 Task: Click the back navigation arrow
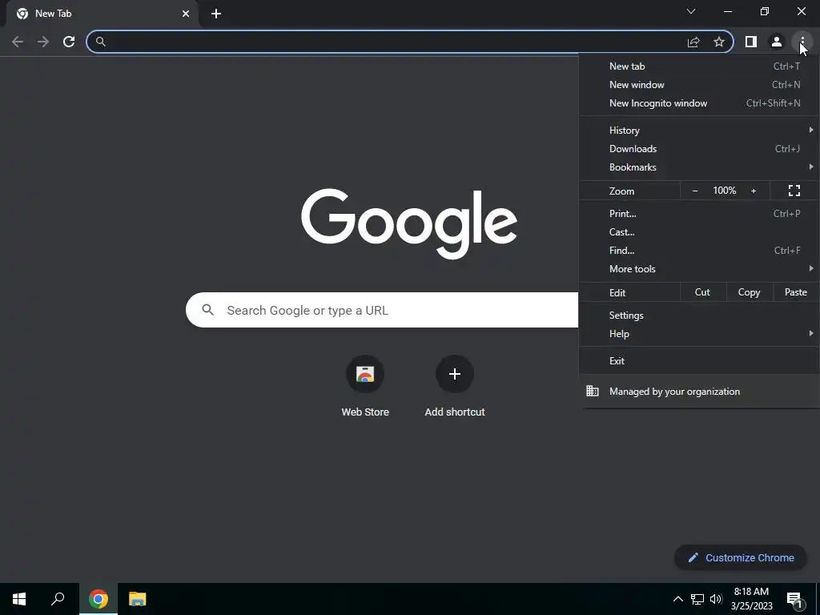click(x=18, y=42)
